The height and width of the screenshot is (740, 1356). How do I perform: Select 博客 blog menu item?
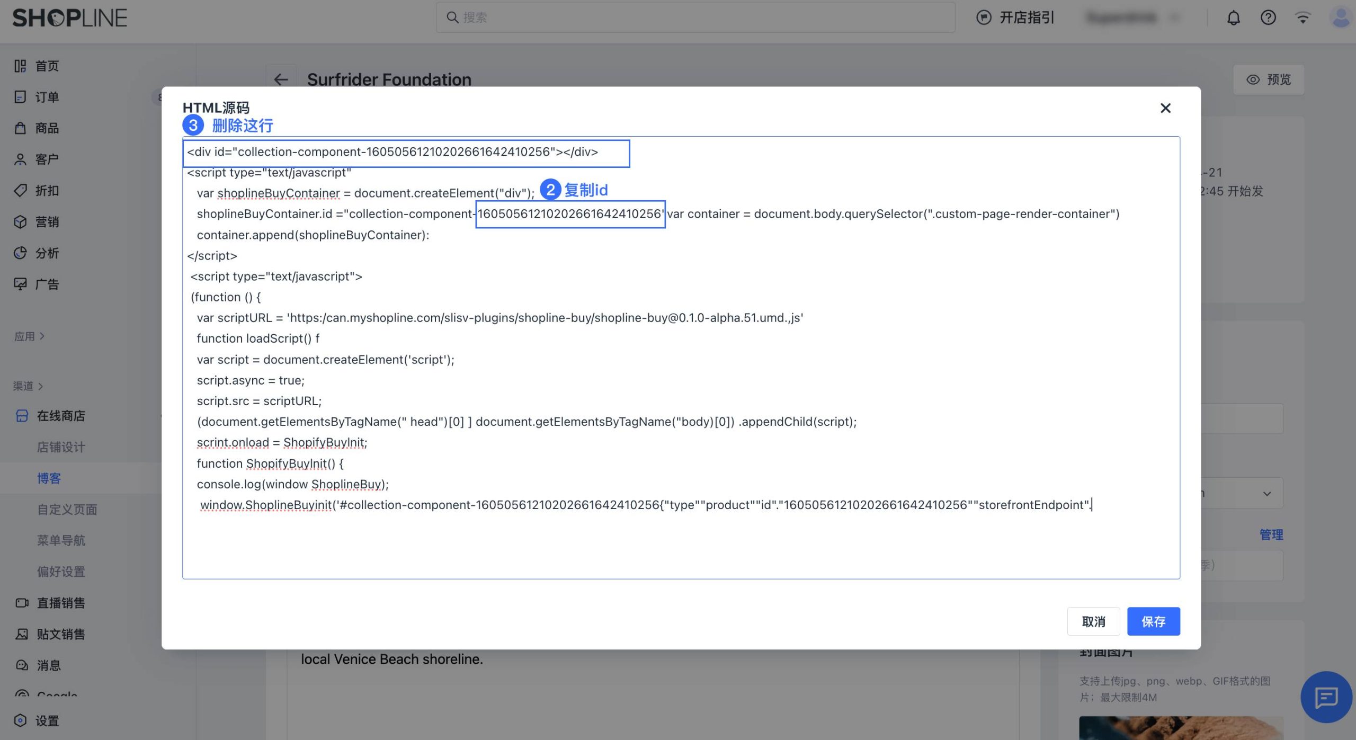click(x=49, y=478)
